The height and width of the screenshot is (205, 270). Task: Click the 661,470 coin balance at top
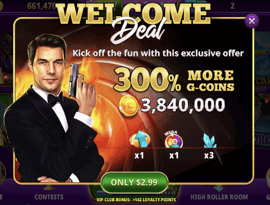[x=41, y=6]
